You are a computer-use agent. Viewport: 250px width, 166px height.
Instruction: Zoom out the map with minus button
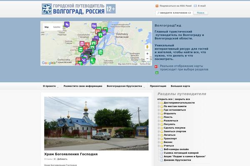coord(147,59)
